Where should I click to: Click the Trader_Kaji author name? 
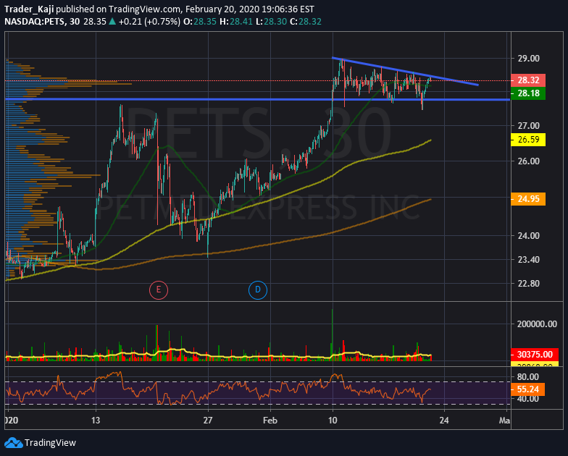(29, 9)
